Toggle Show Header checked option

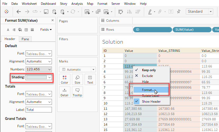pos(151,102)
